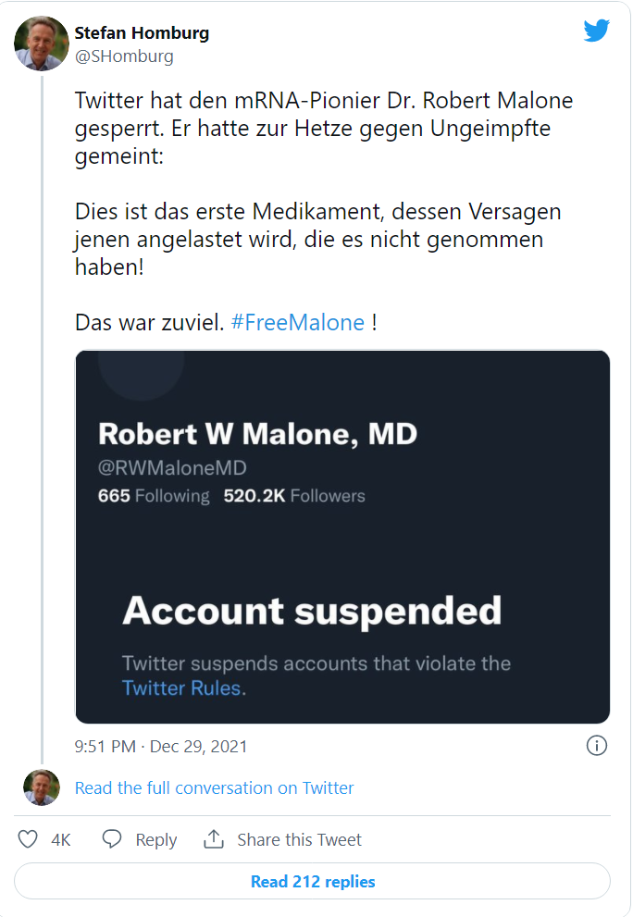Open the @SHomburg handle

[x=124, y=56]
